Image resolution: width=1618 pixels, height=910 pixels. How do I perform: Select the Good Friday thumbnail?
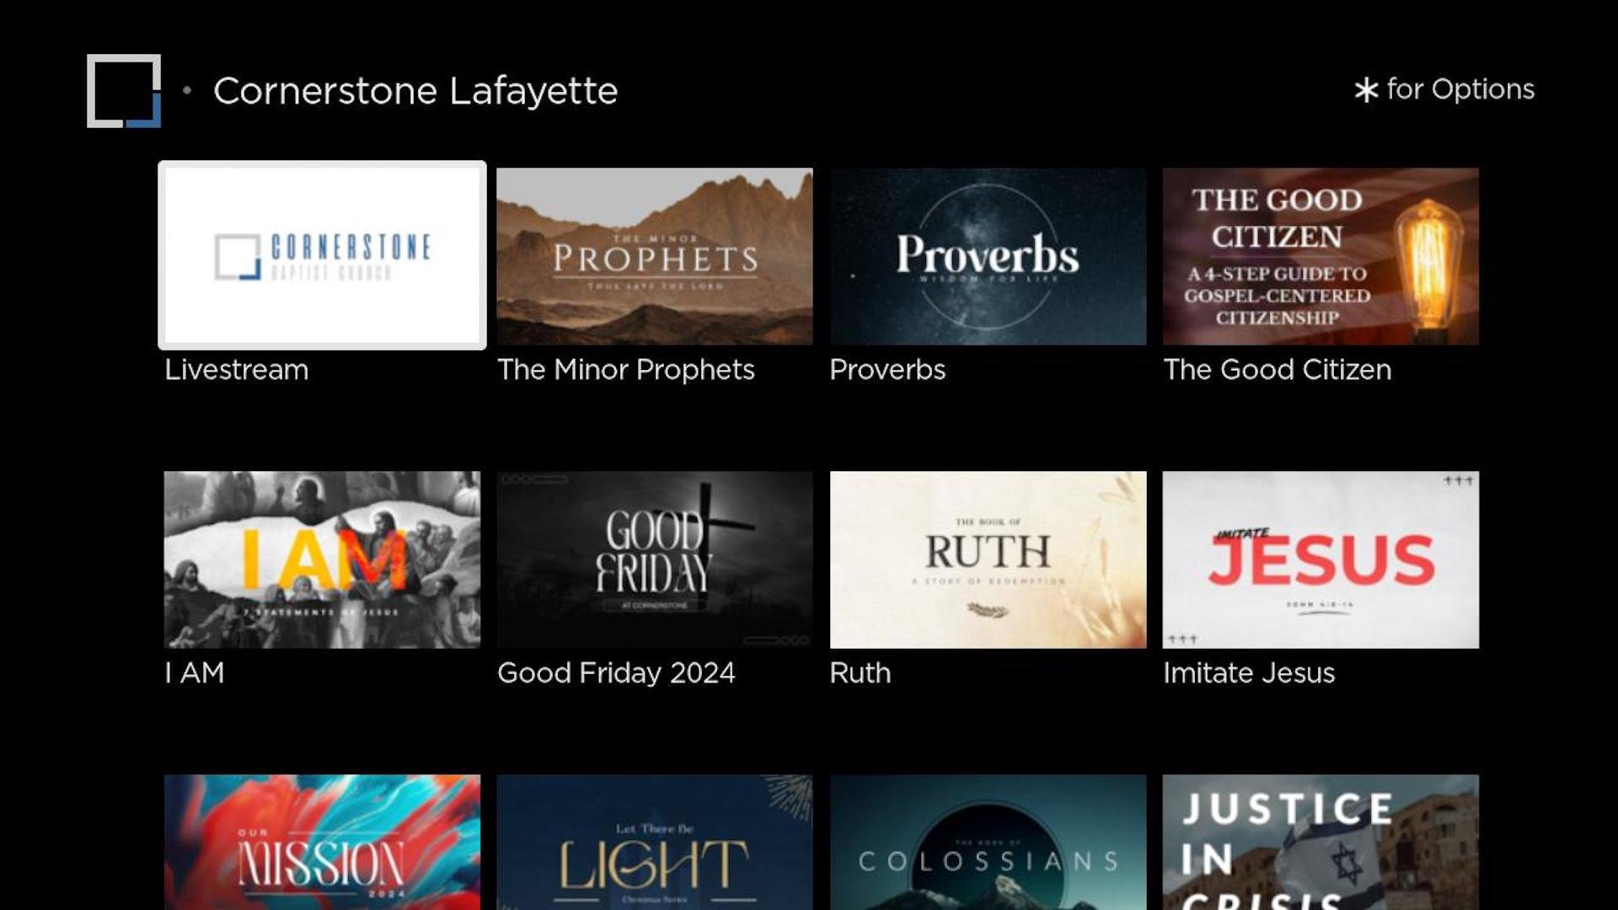coord(655,559)
